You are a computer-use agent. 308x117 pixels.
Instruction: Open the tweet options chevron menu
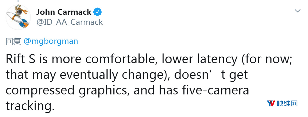[x=298, y=11]
